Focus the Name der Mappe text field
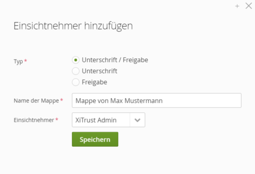 (x=156, y=101)
